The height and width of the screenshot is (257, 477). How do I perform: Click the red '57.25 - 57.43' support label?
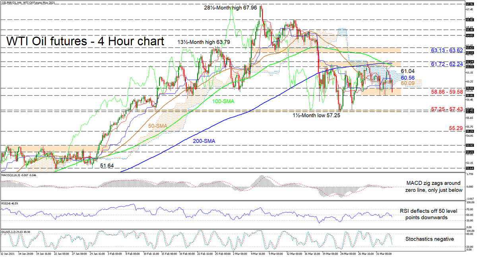tap(447, 109)
